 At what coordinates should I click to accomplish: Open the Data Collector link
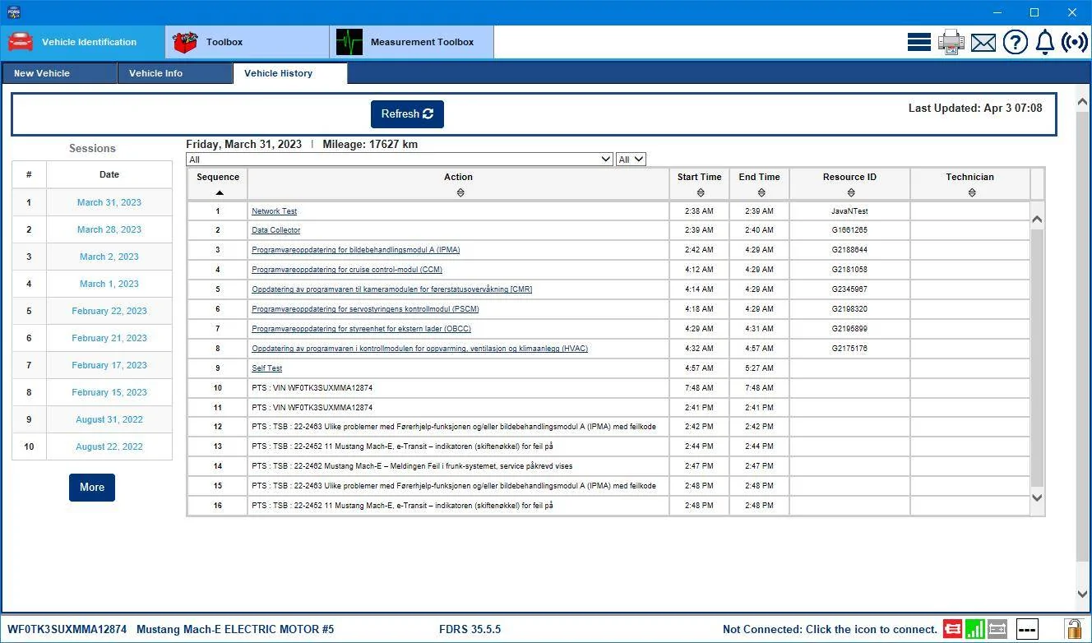pos(276,230)
